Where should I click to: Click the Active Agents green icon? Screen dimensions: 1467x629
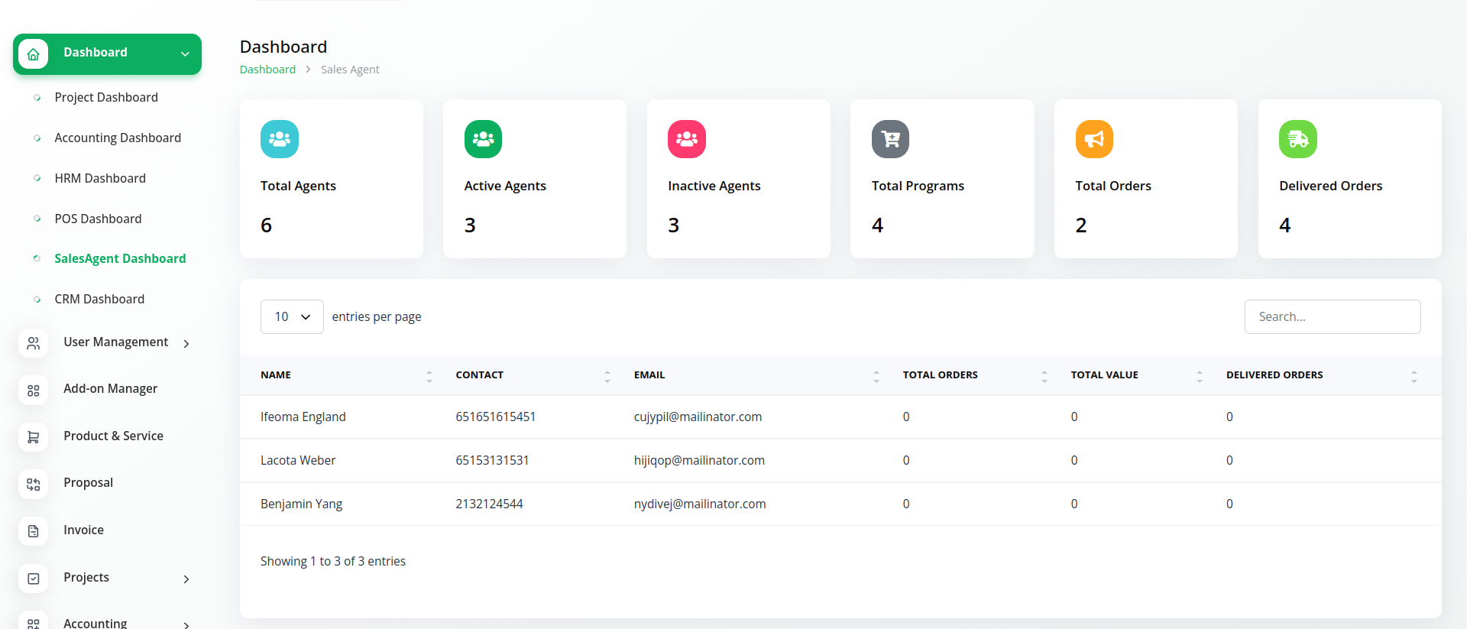(483, 139)
